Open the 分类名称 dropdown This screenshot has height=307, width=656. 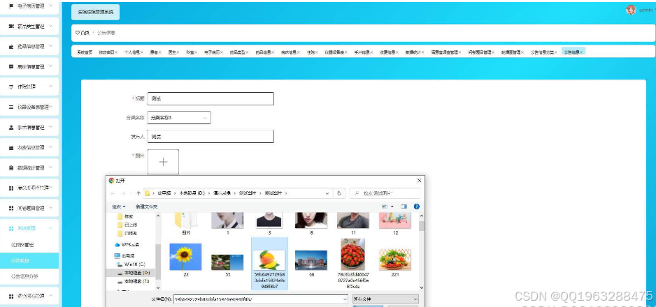click(x=179, y=118)
